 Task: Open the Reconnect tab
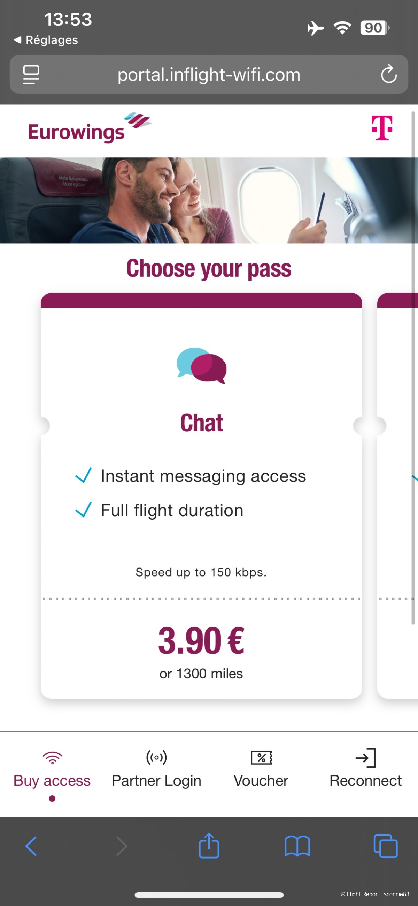pyautogui.click(x=365, y=769)
